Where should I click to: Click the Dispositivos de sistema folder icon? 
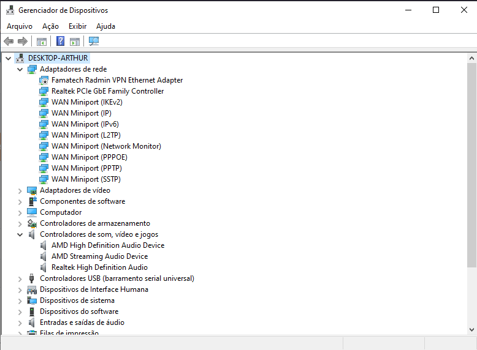(x=32, y=300)
